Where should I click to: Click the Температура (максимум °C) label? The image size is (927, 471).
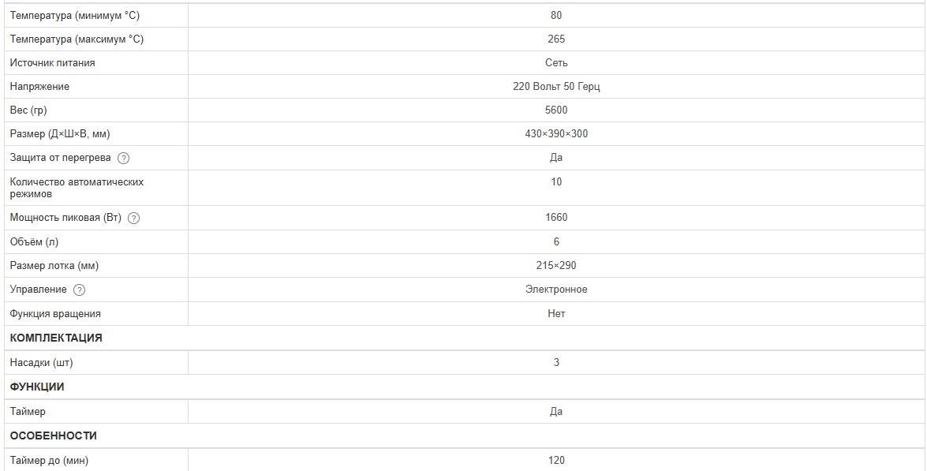77,39
